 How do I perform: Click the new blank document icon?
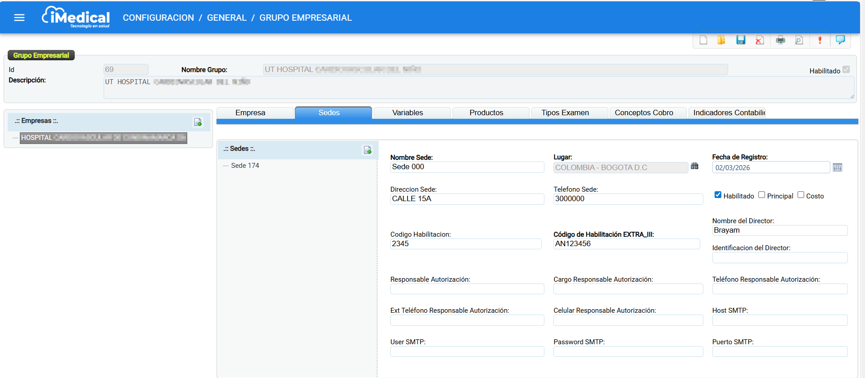(x=703, y=40)
